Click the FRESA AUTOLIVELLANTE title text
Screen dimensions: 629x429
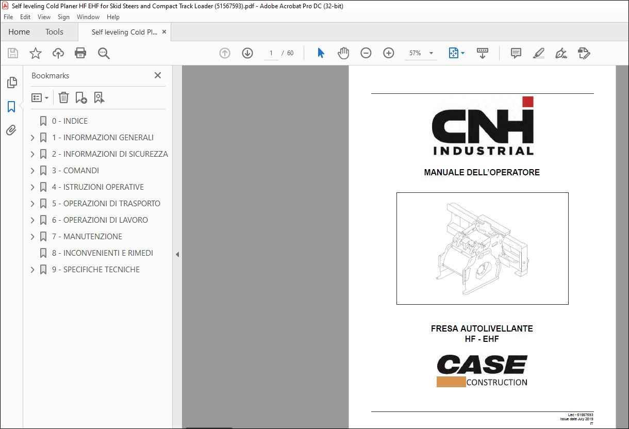click(482, 328)
